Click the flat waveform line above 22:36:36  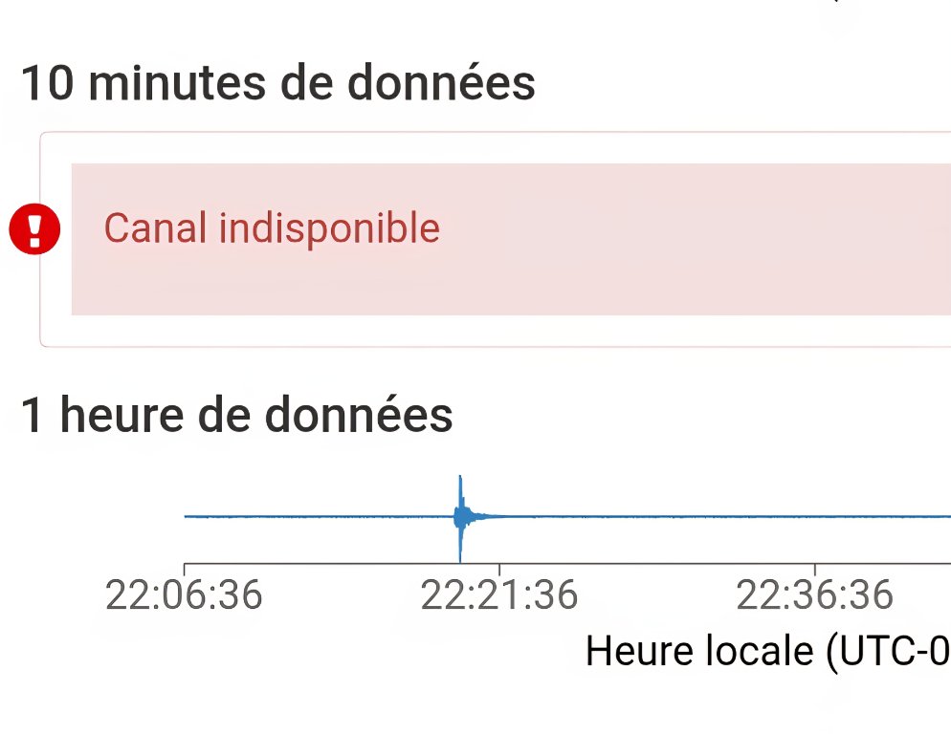(x=814, y=516)
